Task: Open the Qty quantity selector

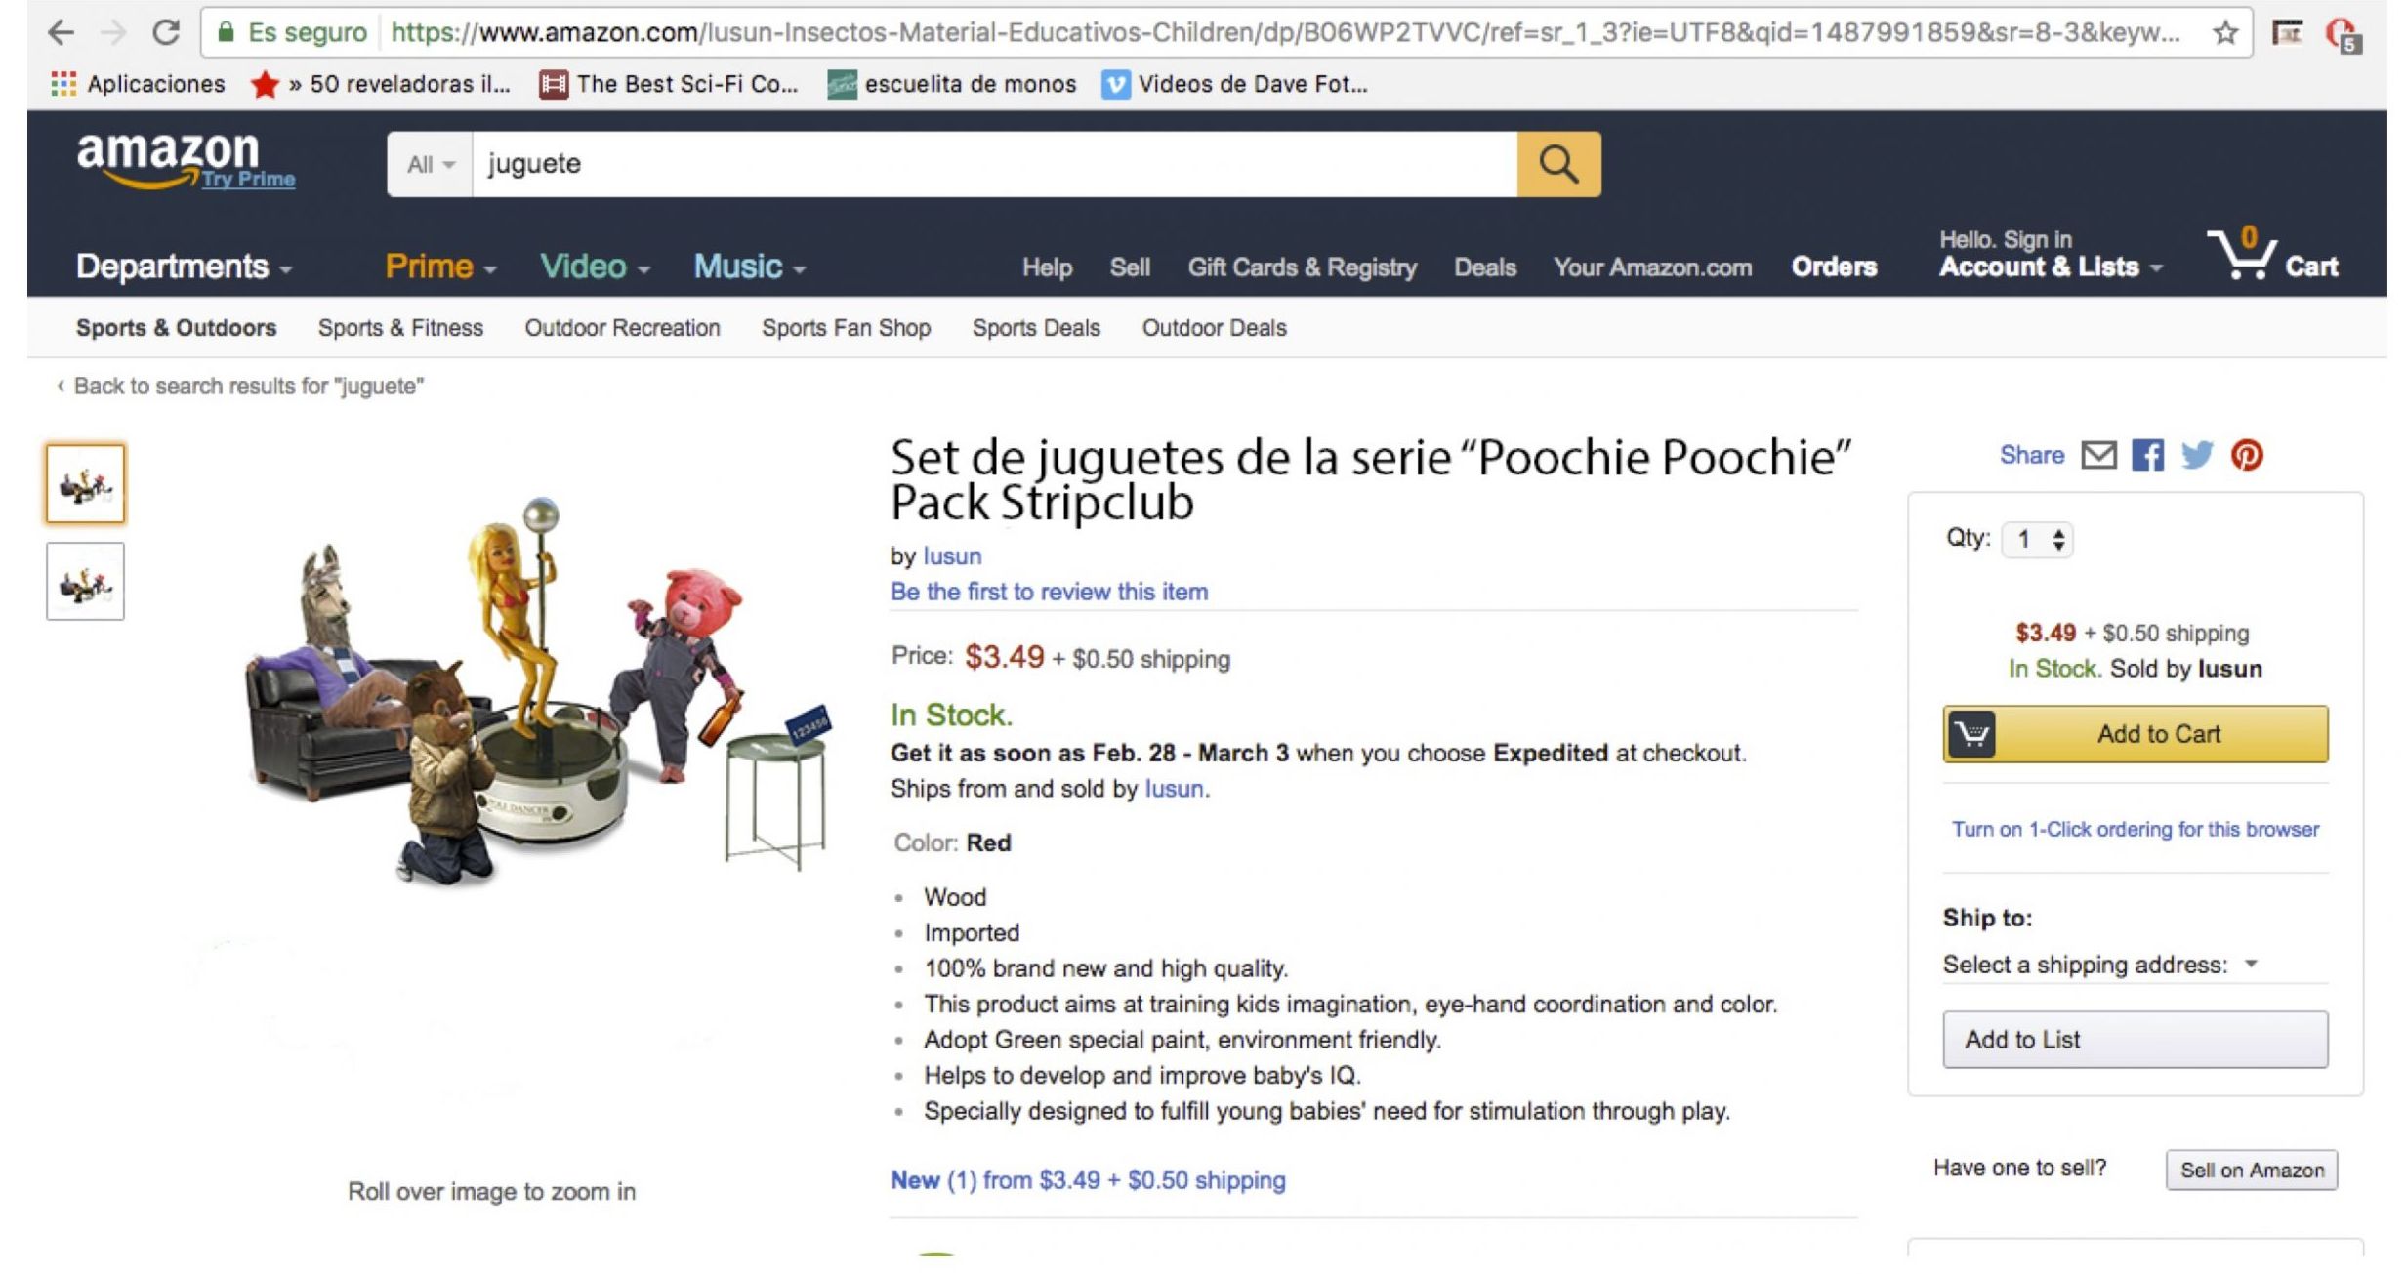Action: click(2037, 539)
